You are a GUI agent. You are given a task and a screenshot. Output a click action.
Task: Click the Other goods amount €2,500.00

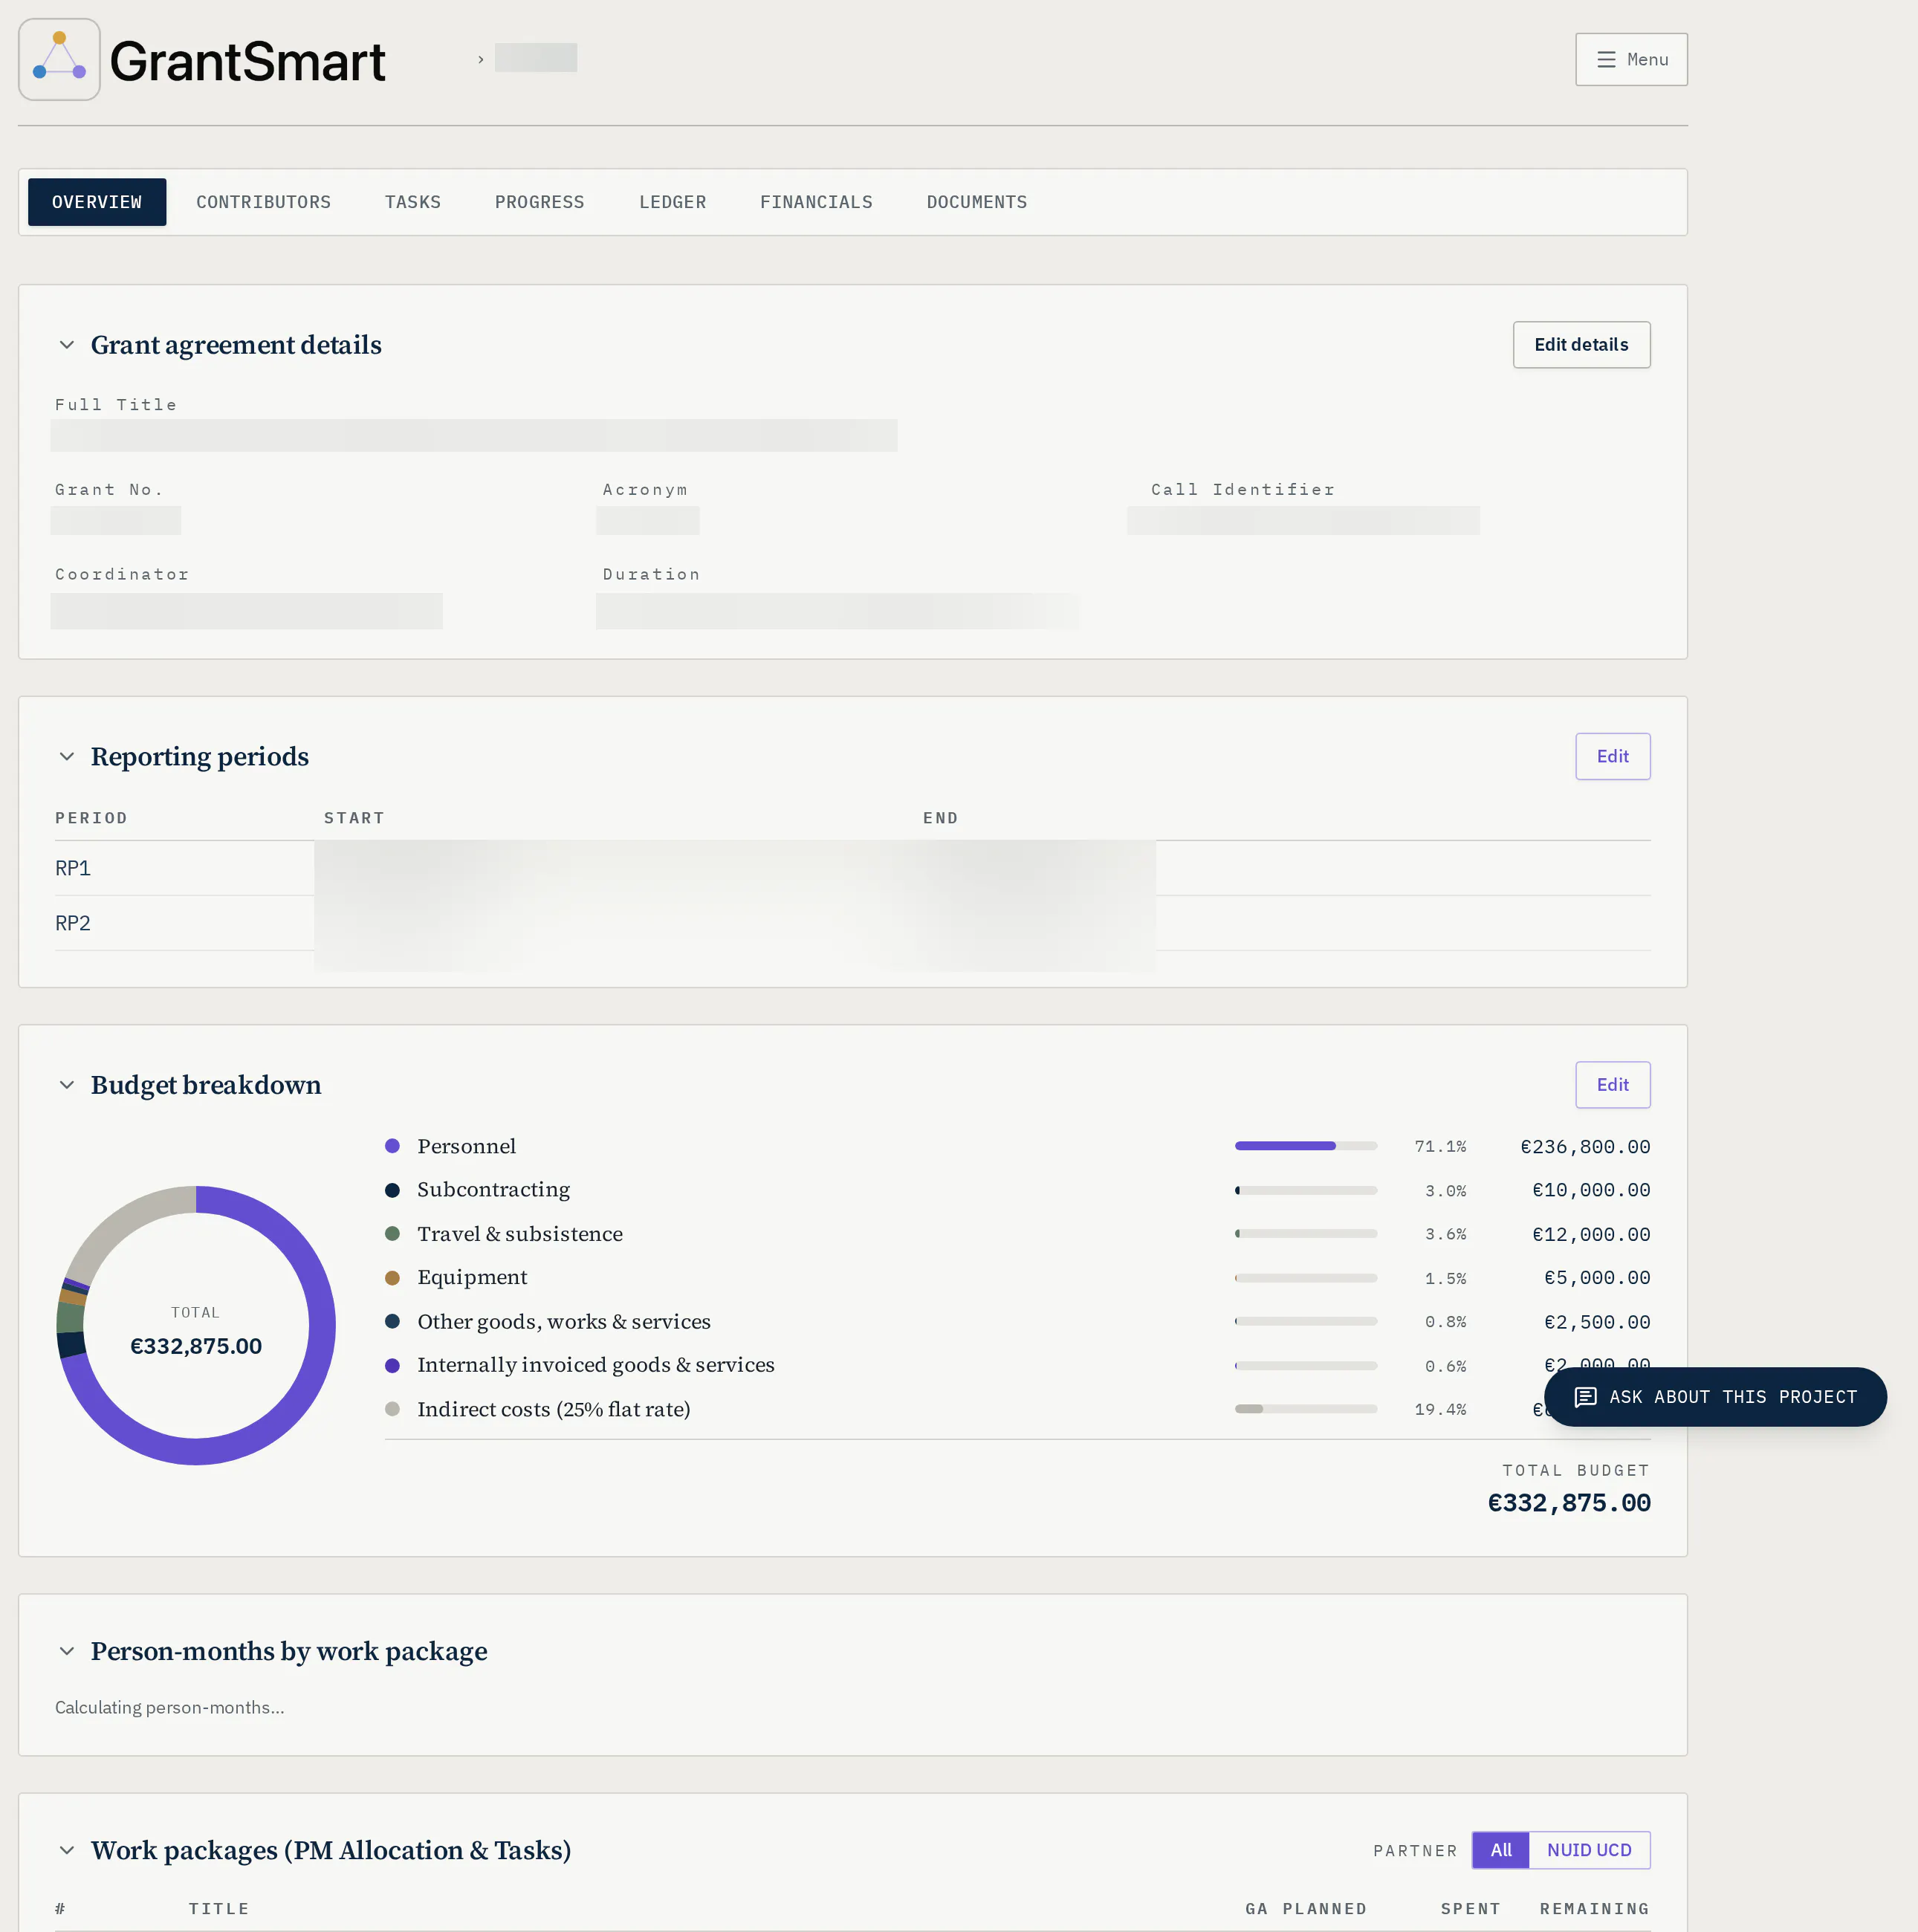tap(1597, 1323)
